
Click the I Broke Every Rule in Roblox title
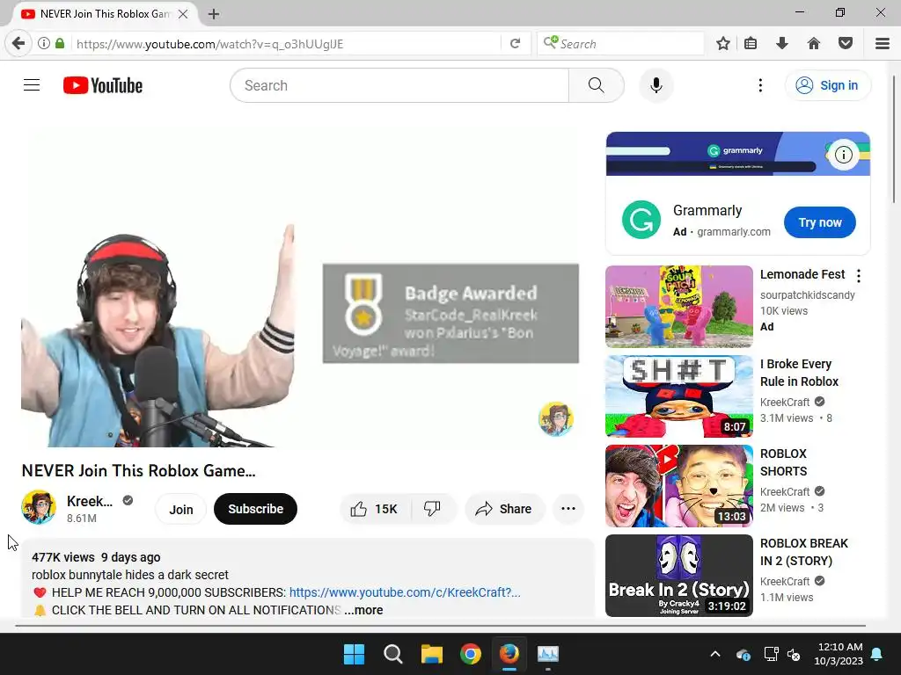[x=799, y=373]
